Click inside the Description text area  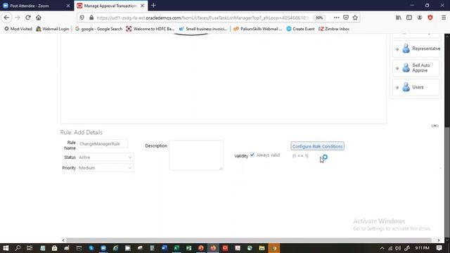[196, 155]
